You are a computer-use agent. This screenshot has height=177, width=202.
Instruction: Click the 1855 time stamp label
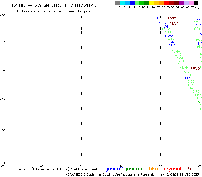(x=172, y=18)
